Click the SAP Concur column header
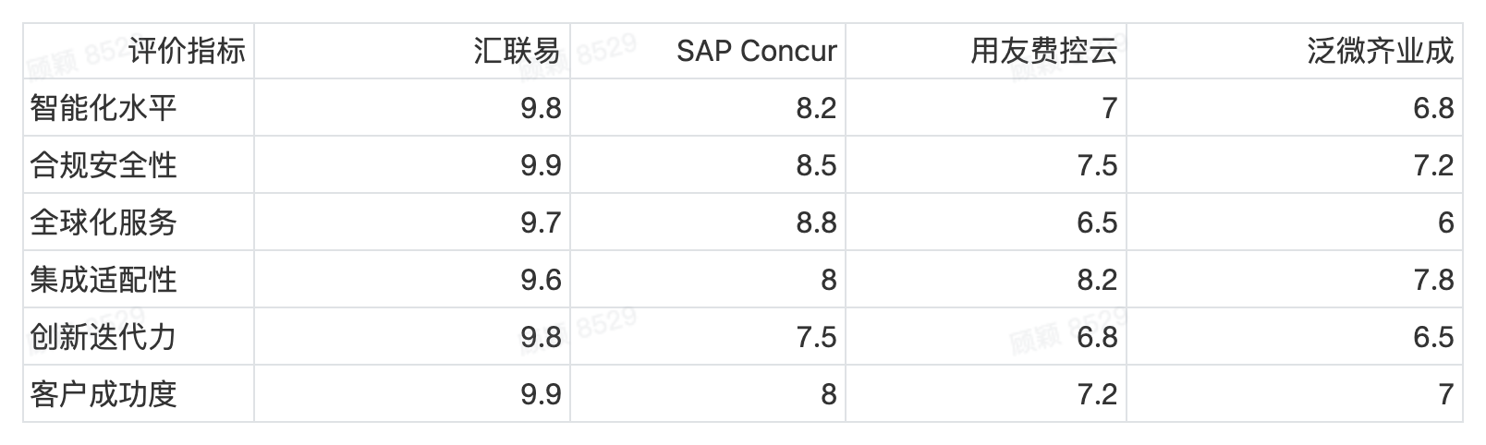The image size is (1486, 445). (x=756, y=51)
